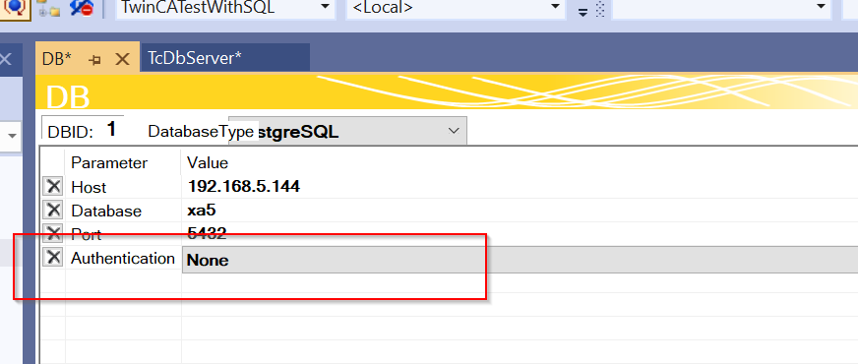Remove the Authentication parameter row
The height and width of the screenshot is (364, 858).
coord(53,258)
